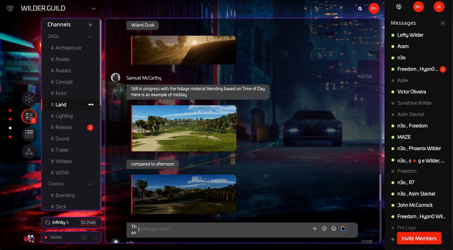Open the list view sidebar icon
The image size is (453, 250).
(29, 134)
